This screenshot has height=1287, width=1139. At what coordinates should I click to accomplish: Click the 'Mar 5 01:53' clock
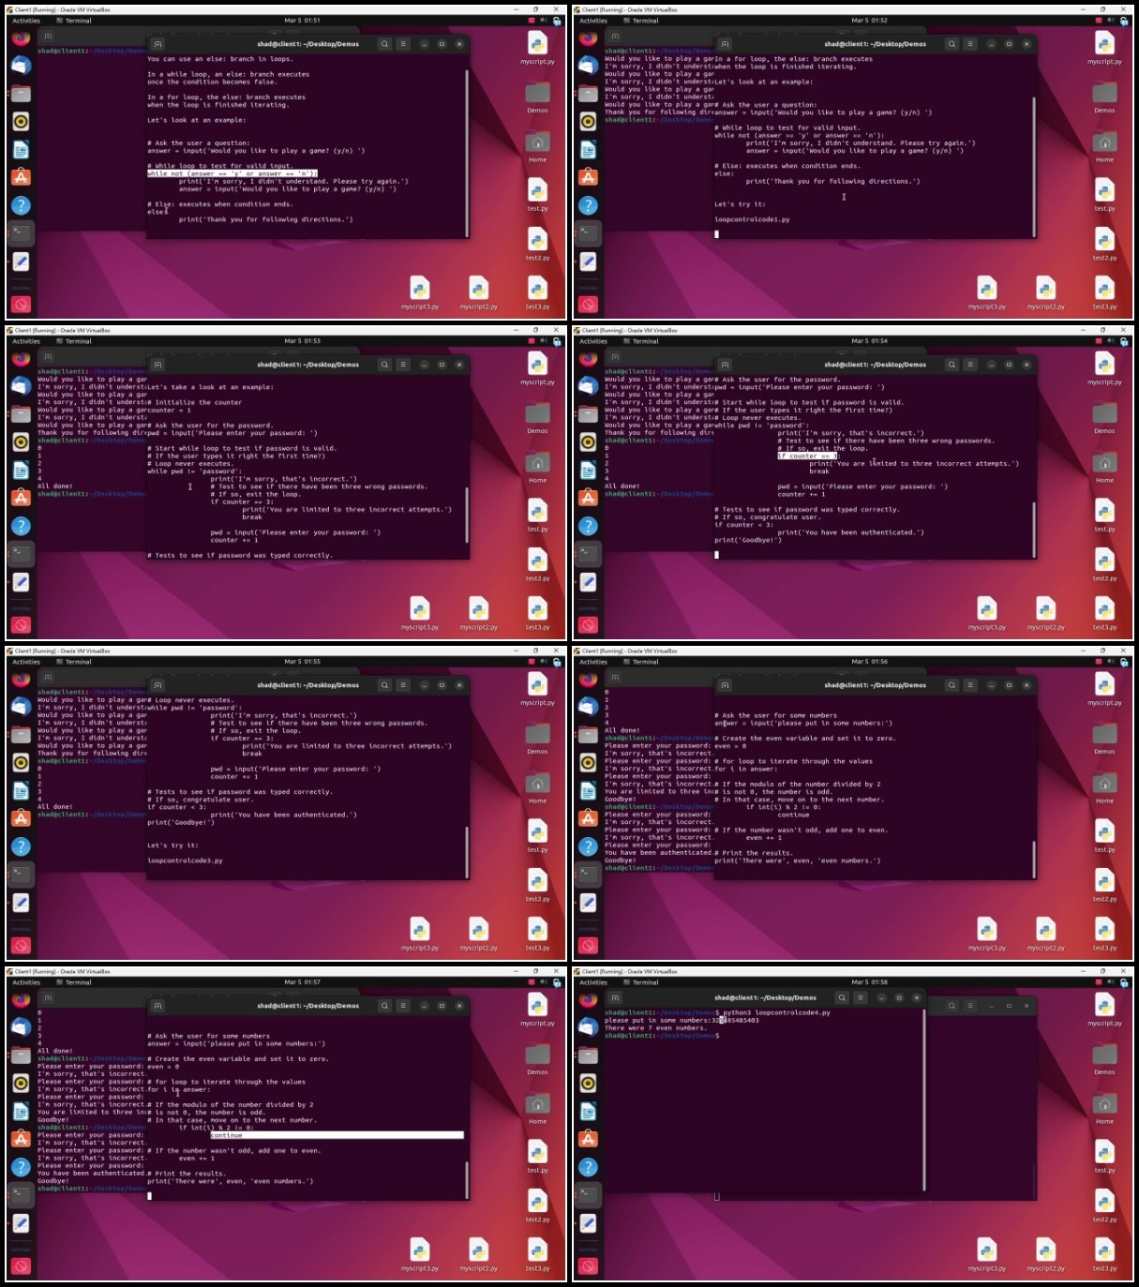point(302,341)
